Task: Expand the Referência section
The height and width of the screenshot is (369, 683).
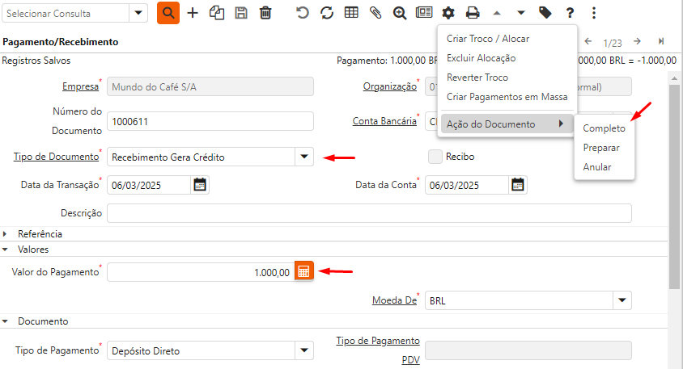Action: click(x=6, y=234)
